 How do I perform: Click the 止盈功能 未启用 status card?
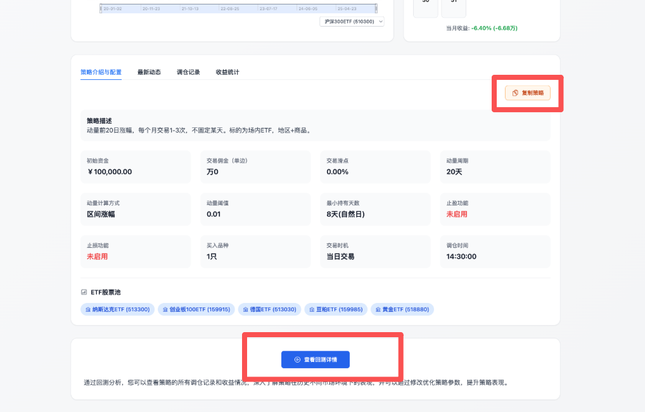coord(495,209)
